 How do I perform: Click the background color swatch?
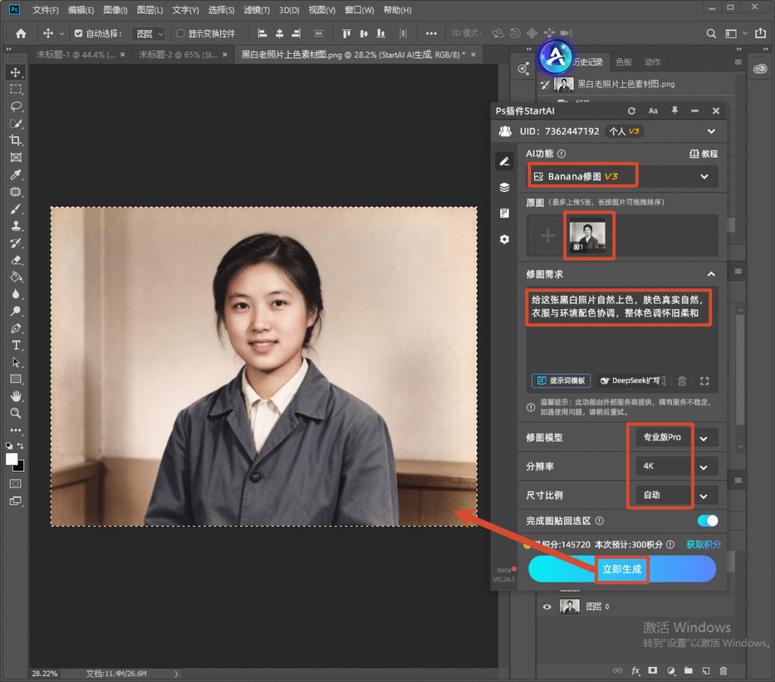coord(20,467)
